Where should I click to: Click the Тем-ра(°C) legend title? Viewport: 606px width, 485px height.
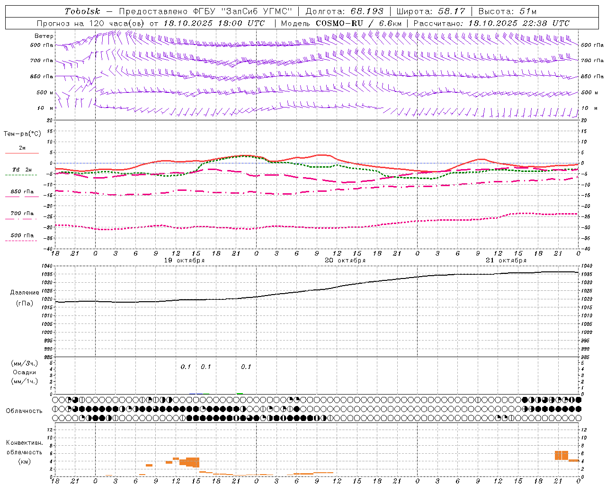pyautogui.click(x=22, y=134)
